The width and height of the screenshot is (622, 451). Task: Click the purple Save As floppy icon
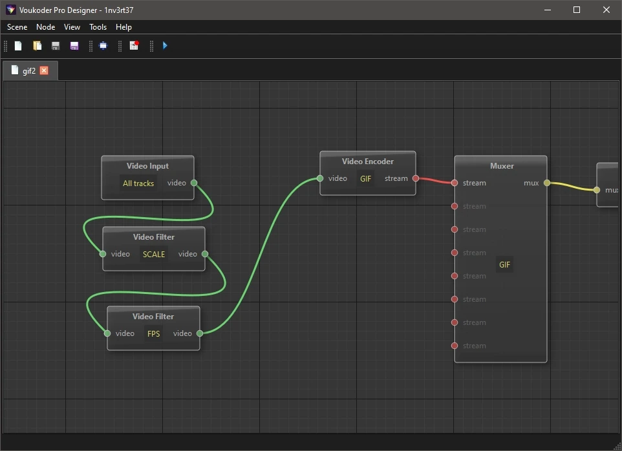pos(74,46)
